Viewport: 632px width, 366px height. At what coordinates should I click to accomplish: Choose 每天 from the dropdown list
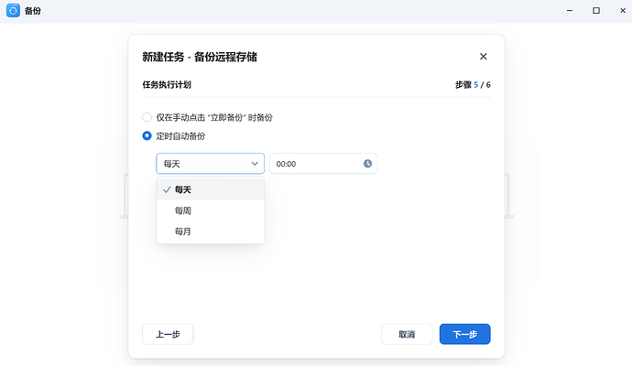[x=183, y=189]
